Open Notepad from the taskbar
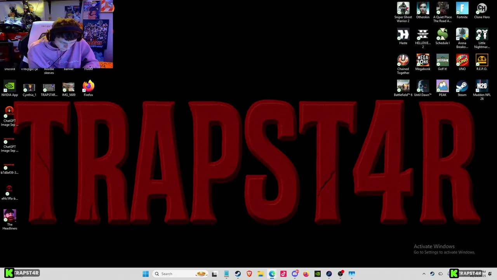The height and width of the screenshot is (280, 497). 226,274
